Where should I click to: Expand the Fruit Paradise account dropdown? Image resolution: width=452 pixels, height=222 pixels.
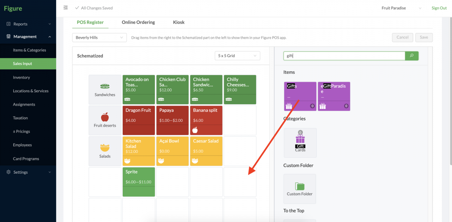click(x=401, y=8)
